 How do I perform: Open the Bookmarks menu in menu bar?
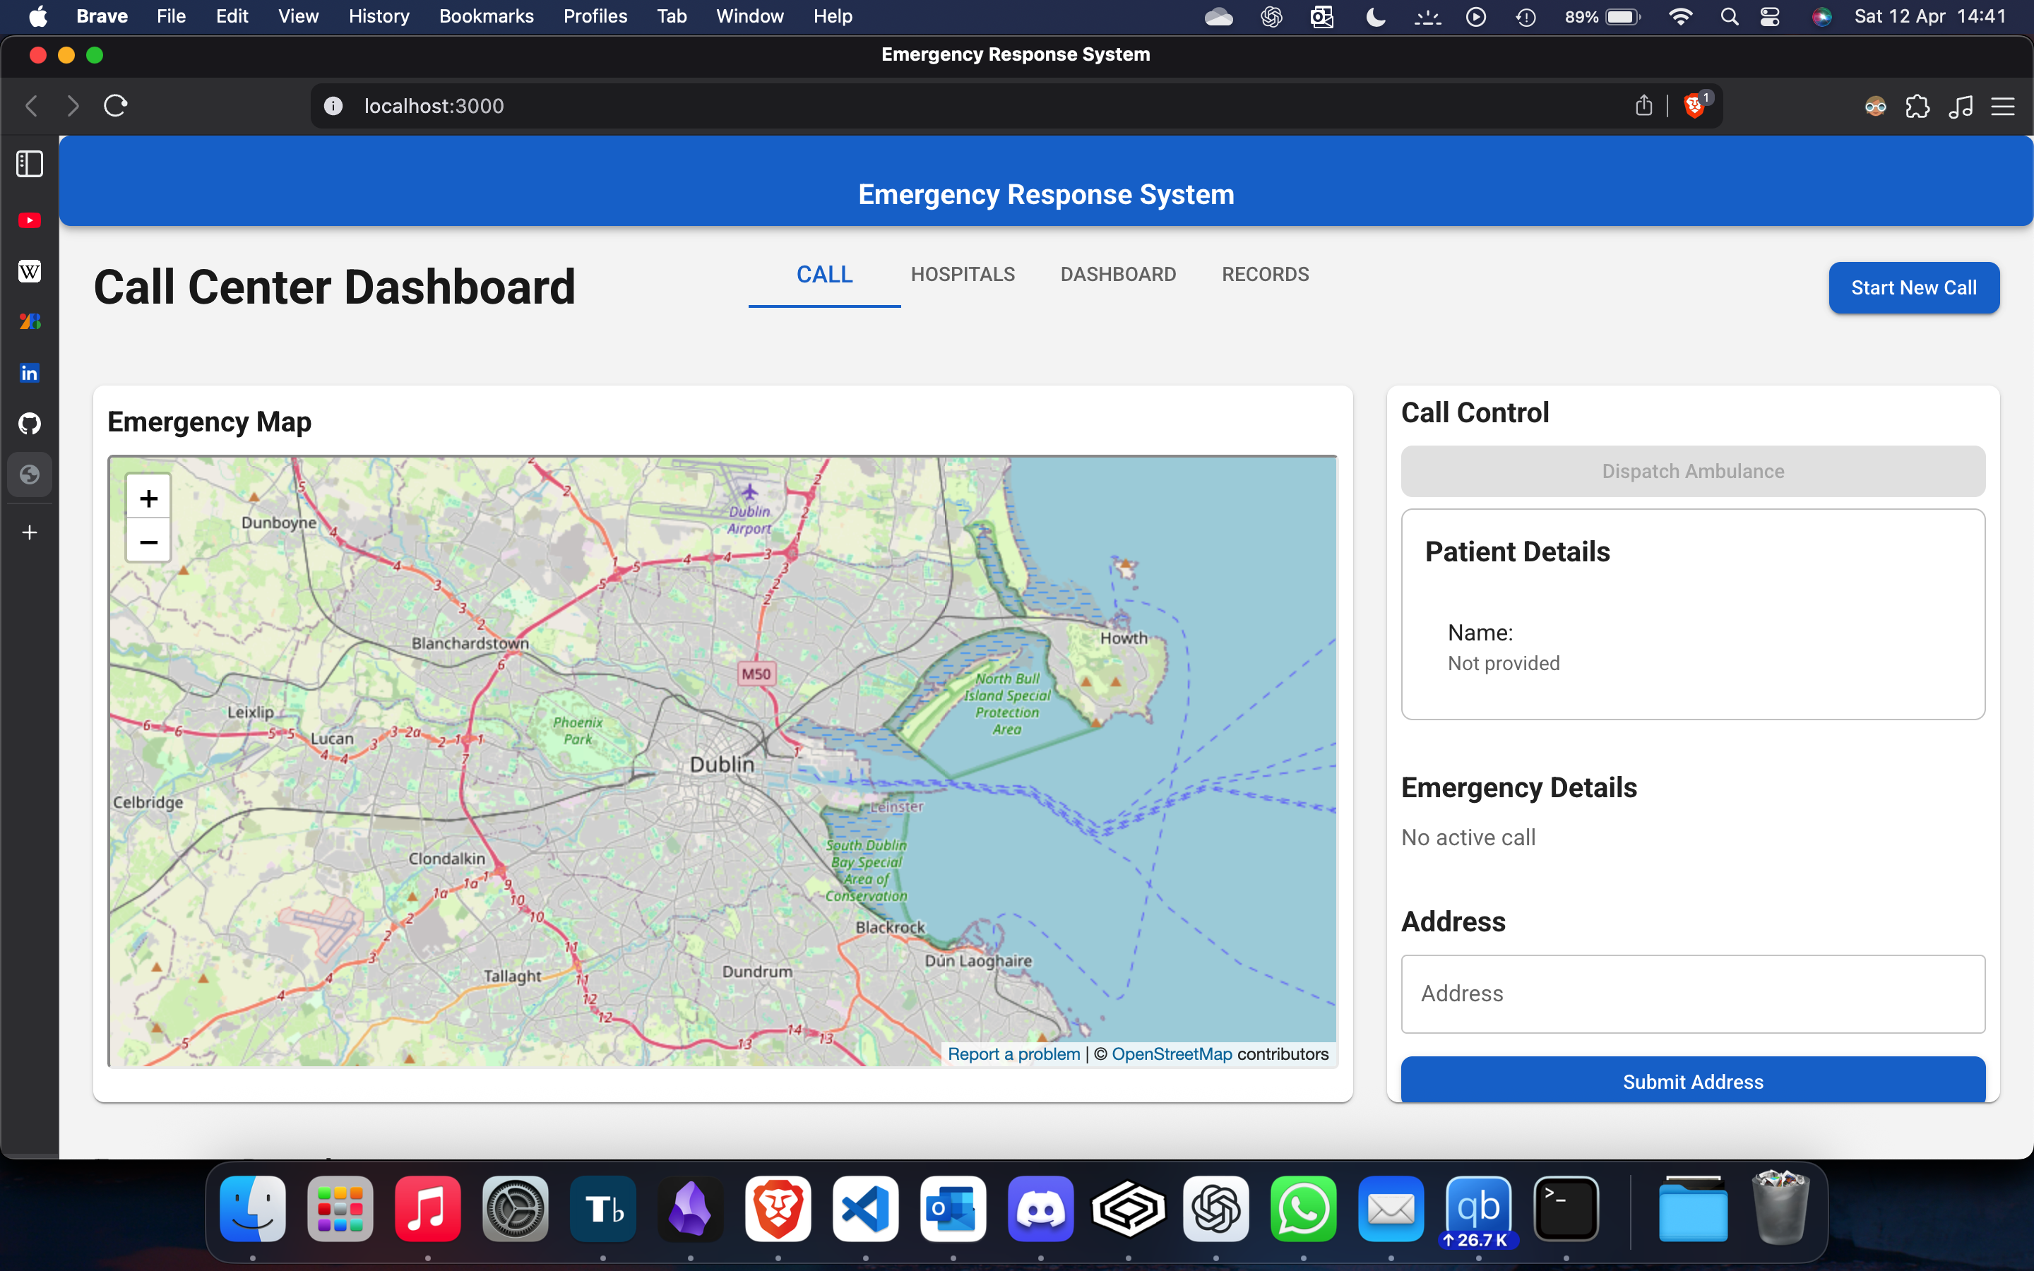pyautogui.click(x=486, y=16)
